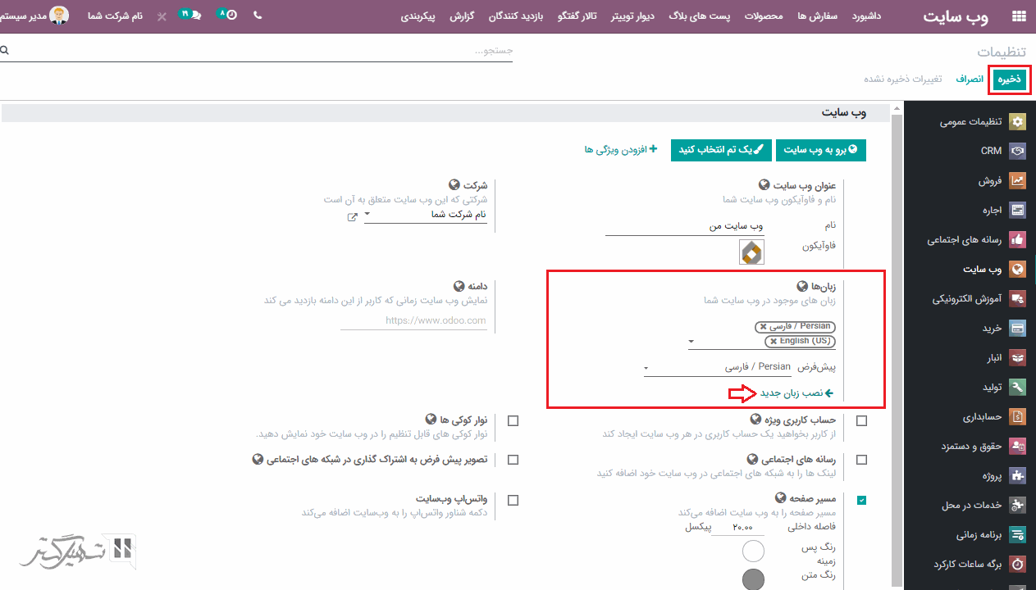The image size is (1036, 590).
Task: Click the globe icon next to زبان‌ها
Action: click(802, 287)
